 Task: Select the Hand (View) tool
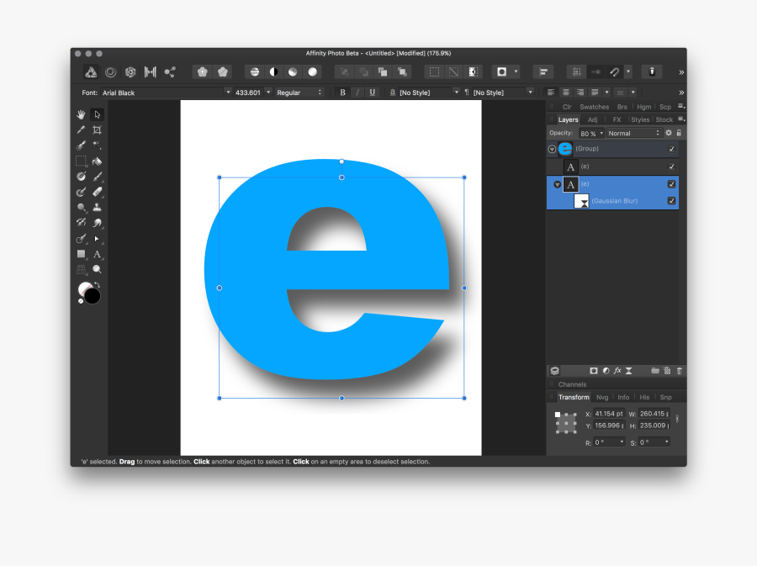82,114
